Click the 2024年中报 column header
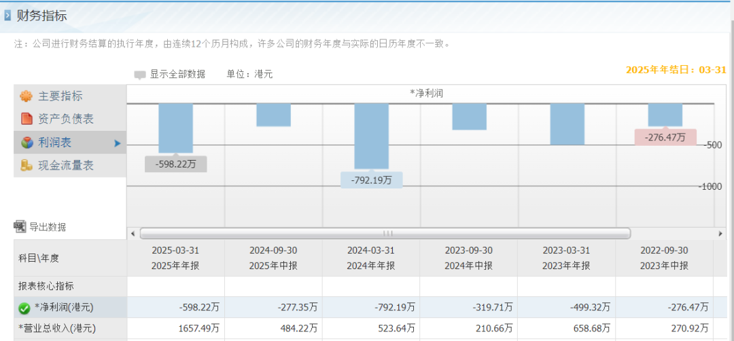The height and width of the screenshot is (341, 734). pos(469,258)
